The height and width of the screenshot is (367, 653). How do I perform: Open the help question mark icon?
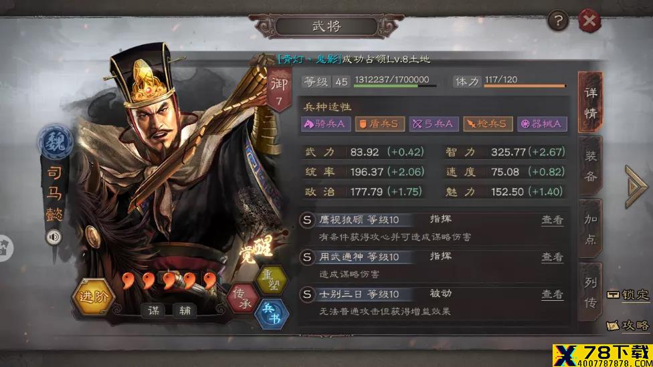point(558,20)
